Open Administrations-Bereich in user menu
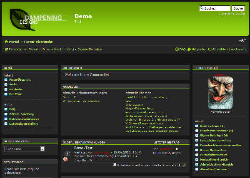The width and height of the screenshot is (250, 178). [x=217, y=164]
